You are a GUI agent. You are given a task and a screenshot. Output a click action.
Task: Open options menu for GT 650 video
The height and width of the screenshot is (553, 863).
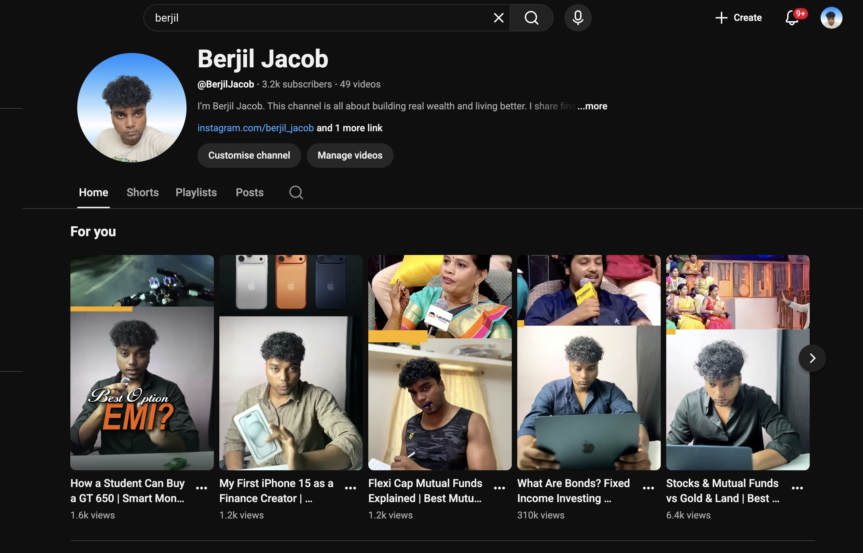(x=202, y=488)
